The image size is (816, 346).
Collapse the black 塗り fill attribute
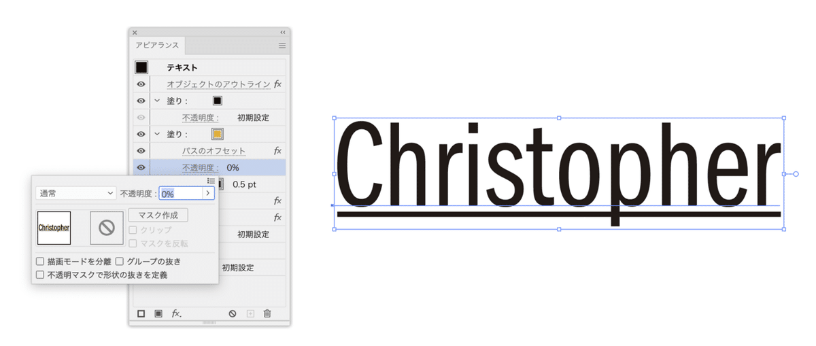(157, 101)
